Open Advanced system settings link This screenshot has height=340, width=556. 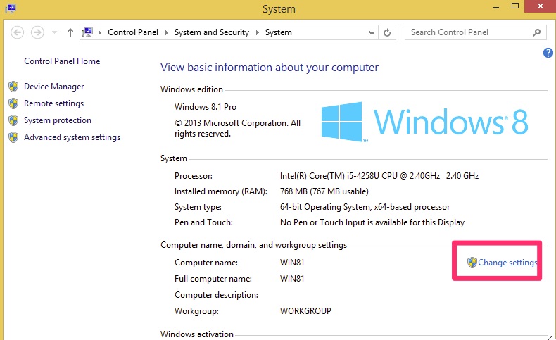coord(72,137)
